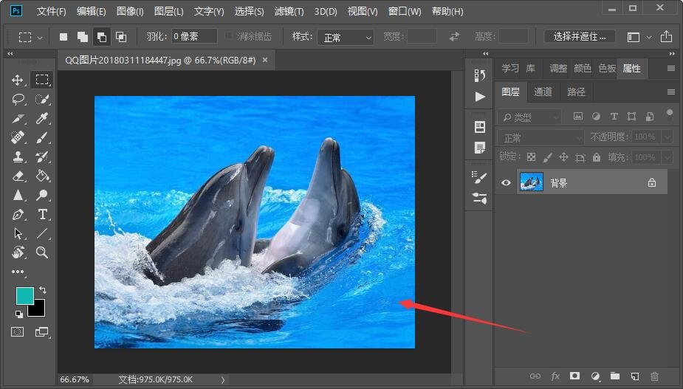
Task: Select the Lasso tool
Action: pos(18,99)
